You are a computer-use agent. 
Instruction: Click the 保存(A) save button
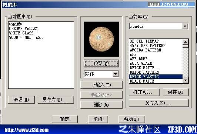[x=176, y=92]
